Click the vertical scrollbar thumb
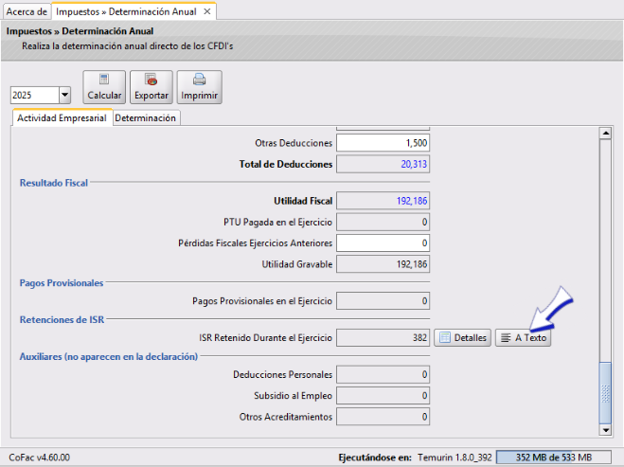 pos(605,393)
